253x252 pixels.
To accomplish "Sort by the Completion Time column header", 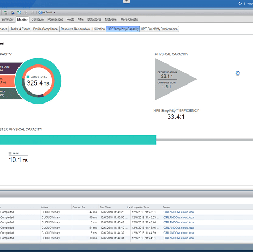I will pos(146,207).
